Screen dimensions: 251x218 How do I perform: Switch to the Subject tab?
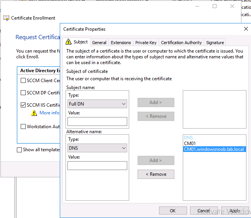click(77, 42)
